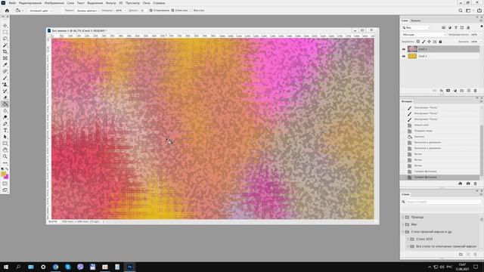Screen dimensions: 484x272
Task: Toggle lock image pixels brush icon
Action: (x=423, y=42)
